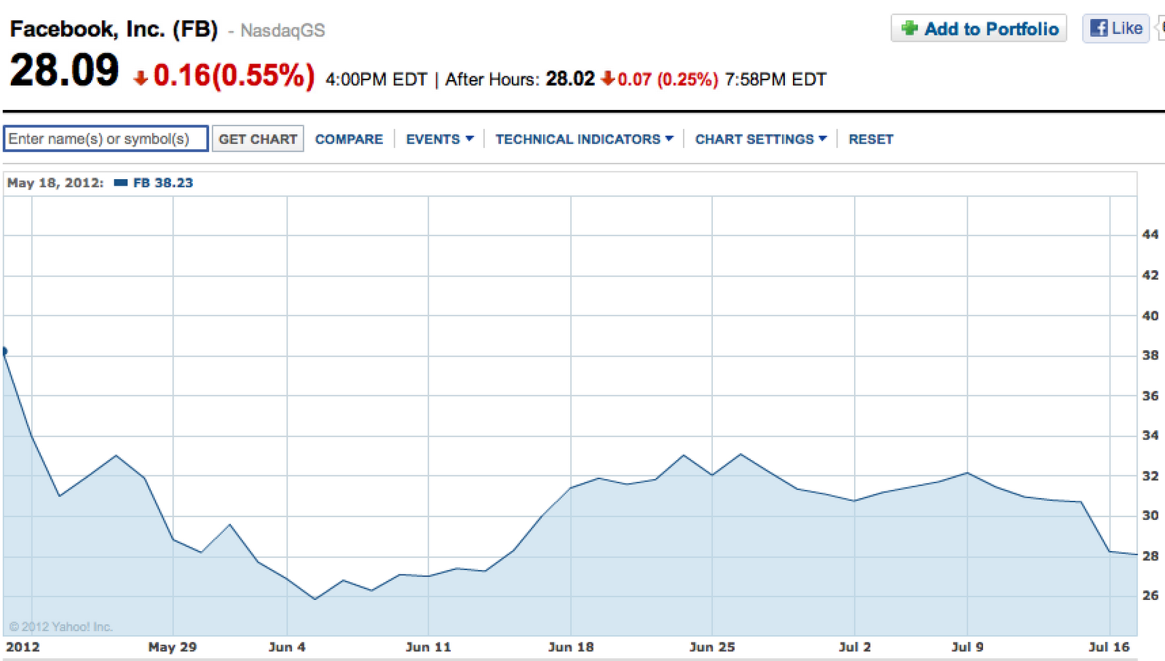
Task: Click the 36 price axis label
Action: tap(1150, 396)
